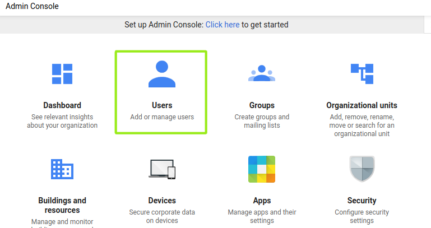Open the Users title label
The width and height of the screenshot is (431, 228).
(x=162, y=105)
